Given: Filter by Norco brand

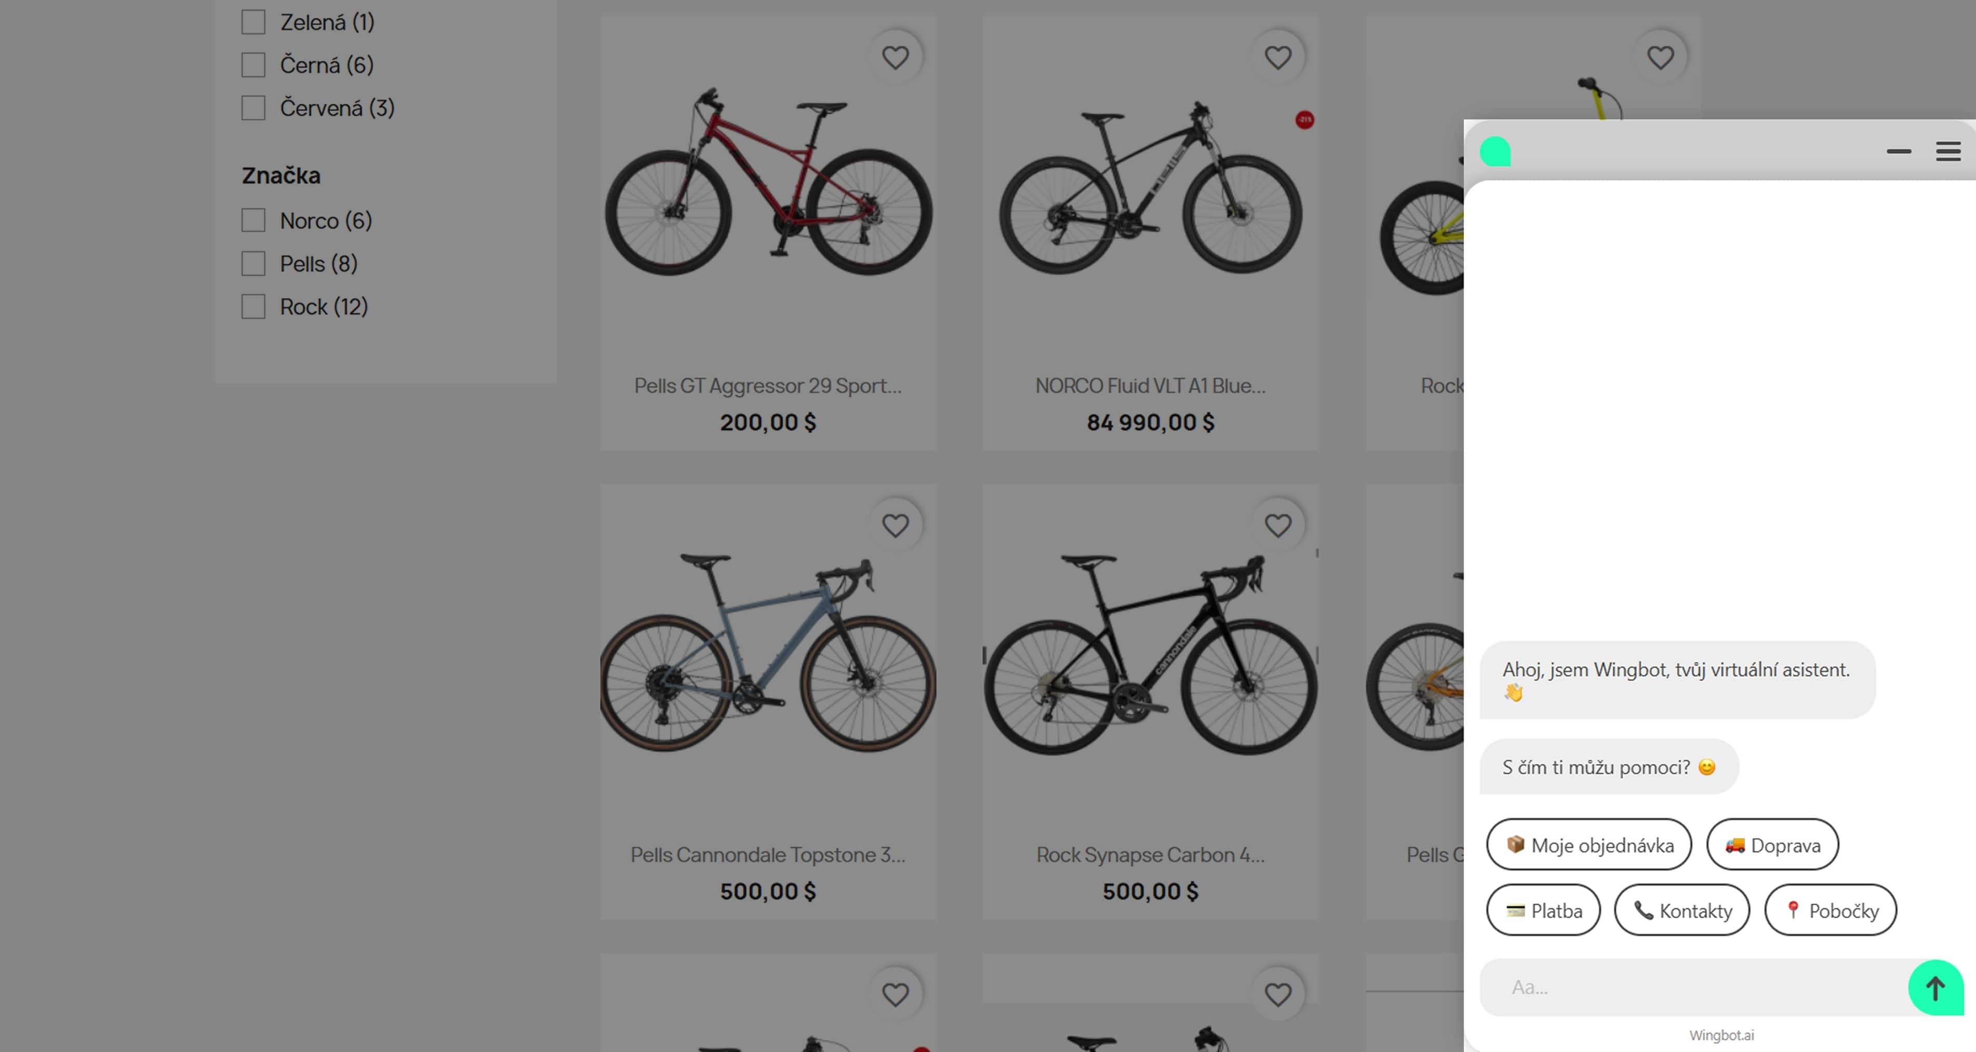Looking at the screenshot, I should pyautogui.click(x=253, y=221).
